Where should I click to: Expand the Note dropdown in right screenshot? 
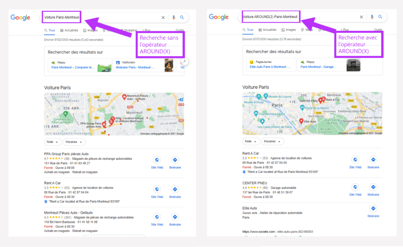[251, 141]
